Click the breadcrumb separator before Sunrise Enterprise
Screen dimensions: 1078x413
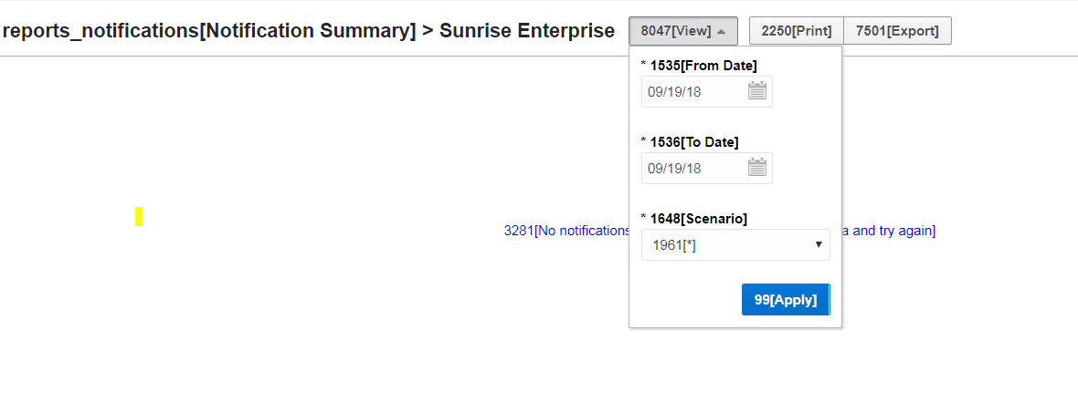[428, 30]
